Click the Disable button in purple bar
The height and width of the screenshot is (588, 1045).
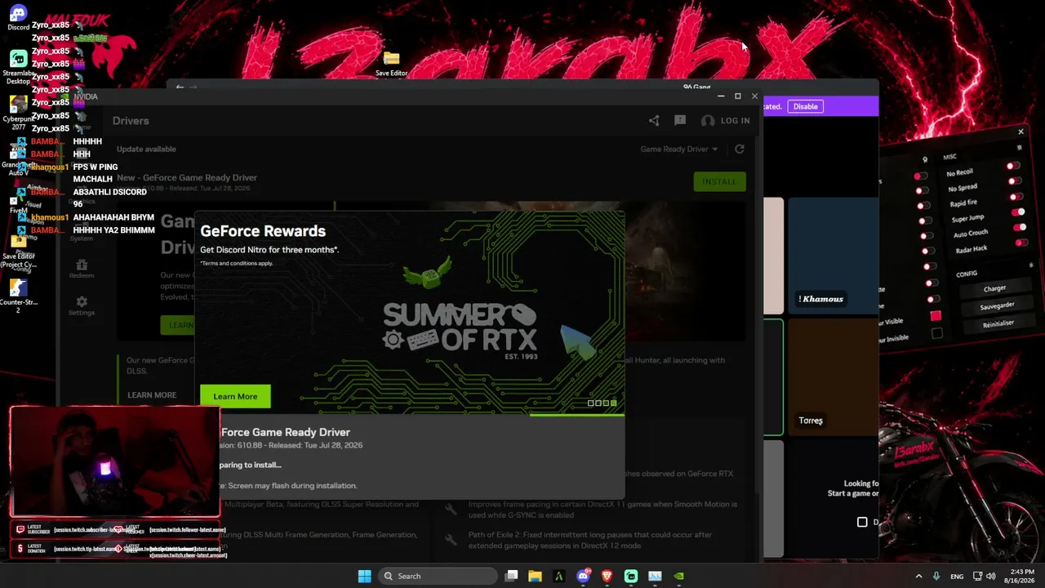[x=805, y=106]
